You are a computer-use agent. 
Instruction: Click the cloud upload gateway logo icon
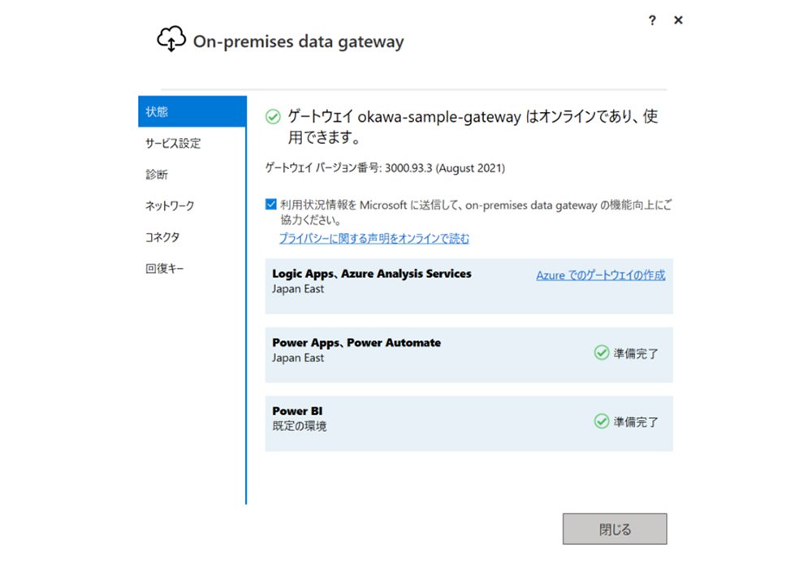[x=171, y=39]
